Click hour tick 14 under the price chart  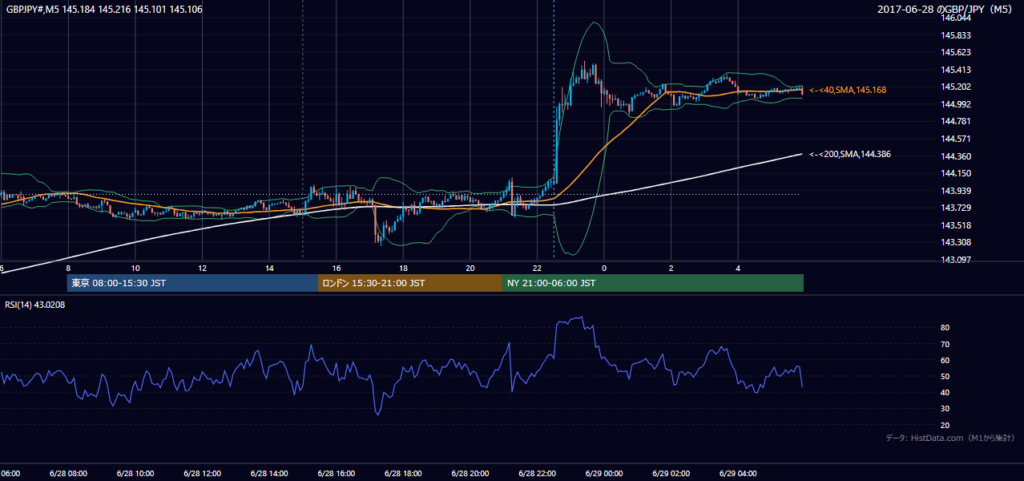click(x=269, y=269)
